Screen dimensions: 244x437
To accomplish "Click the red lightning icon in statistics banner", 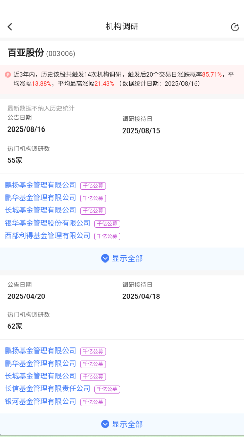I will 8,75.
